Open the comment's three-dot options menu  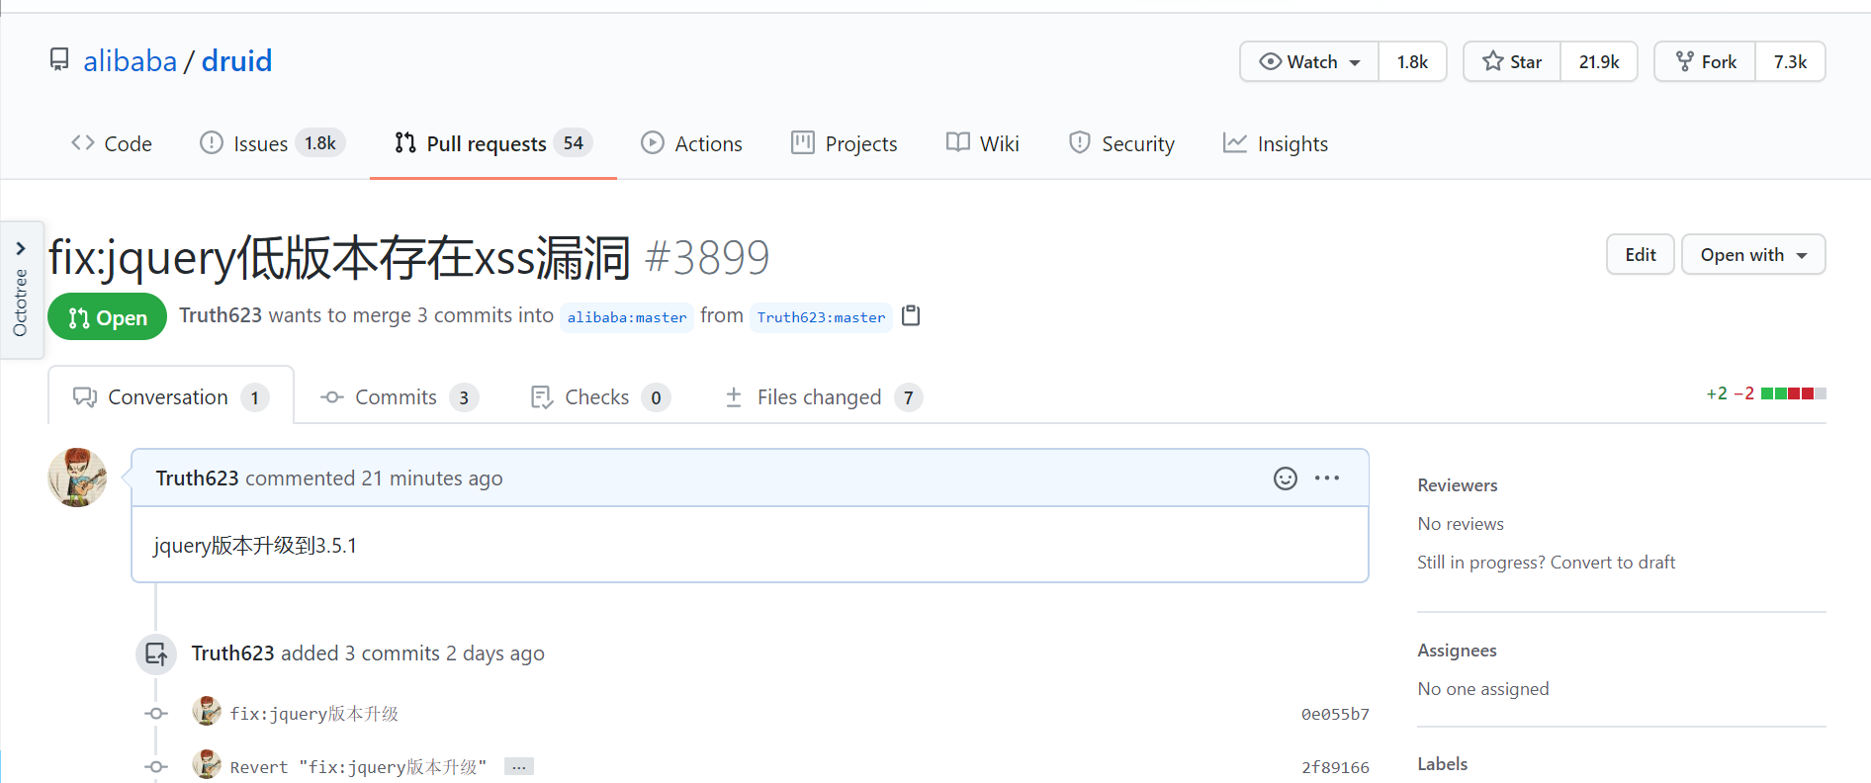pos(1327,478)
